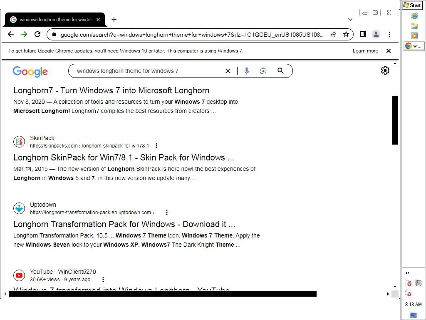Click the SkinPack site favicon
This screenshot has width=426, height=320.
click(x=19, y=142)
